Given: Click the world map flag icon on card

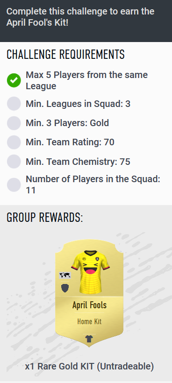Looking at the screenshot, I should (x=65, y=275).
